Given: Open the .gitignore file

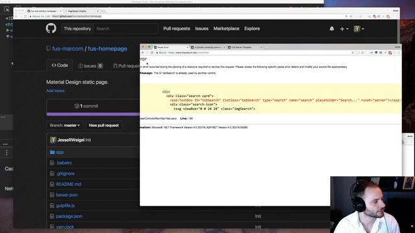Looking at the screenshot, I should [x=65, y=173].
